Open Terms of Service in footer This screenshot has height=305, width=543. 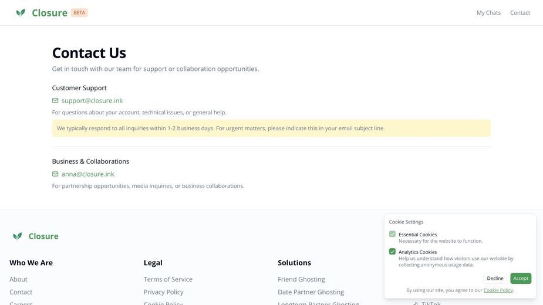168,279
